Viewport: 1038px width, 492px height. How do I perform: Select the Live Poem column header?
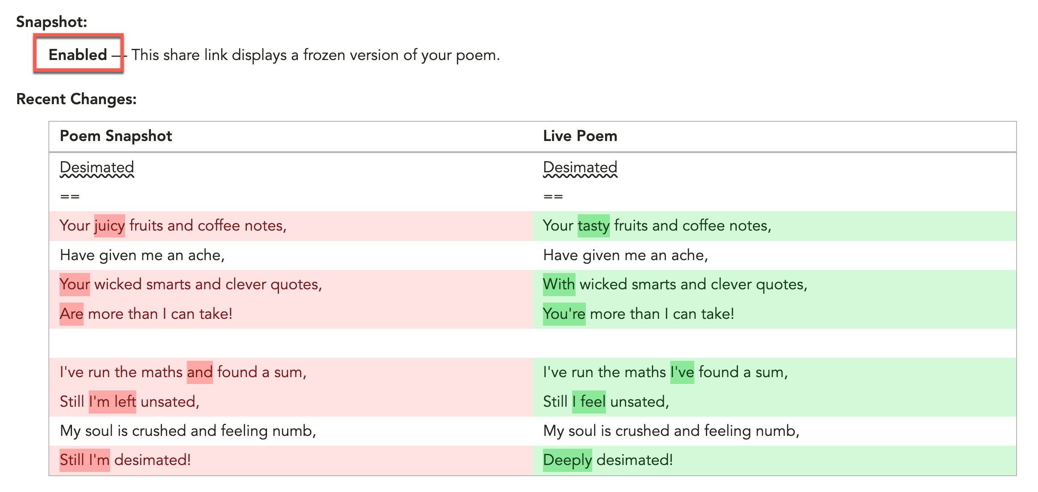pos(579,136)
